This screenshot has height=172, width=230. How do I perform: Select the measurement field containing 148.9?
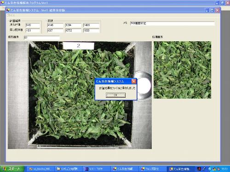(91, 25)
